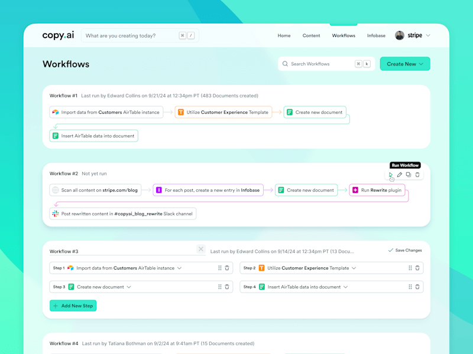Select the Scan all content on stripe.com/blog step
Viewport: 473px width, 354px height.
[x=95, y=190]
